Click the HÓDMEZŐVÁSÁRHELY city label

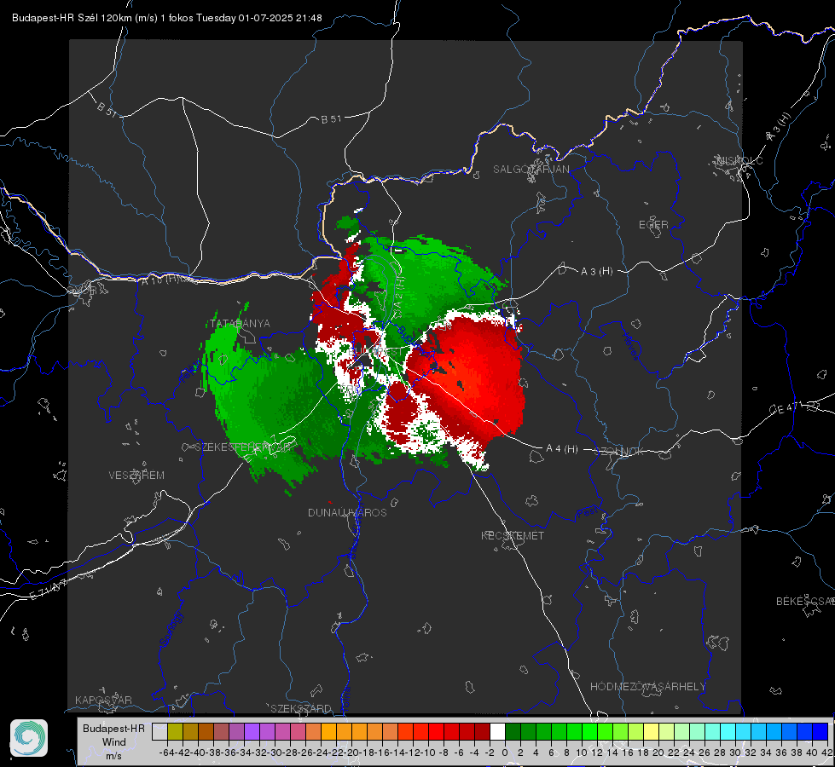tap(647, 687)
